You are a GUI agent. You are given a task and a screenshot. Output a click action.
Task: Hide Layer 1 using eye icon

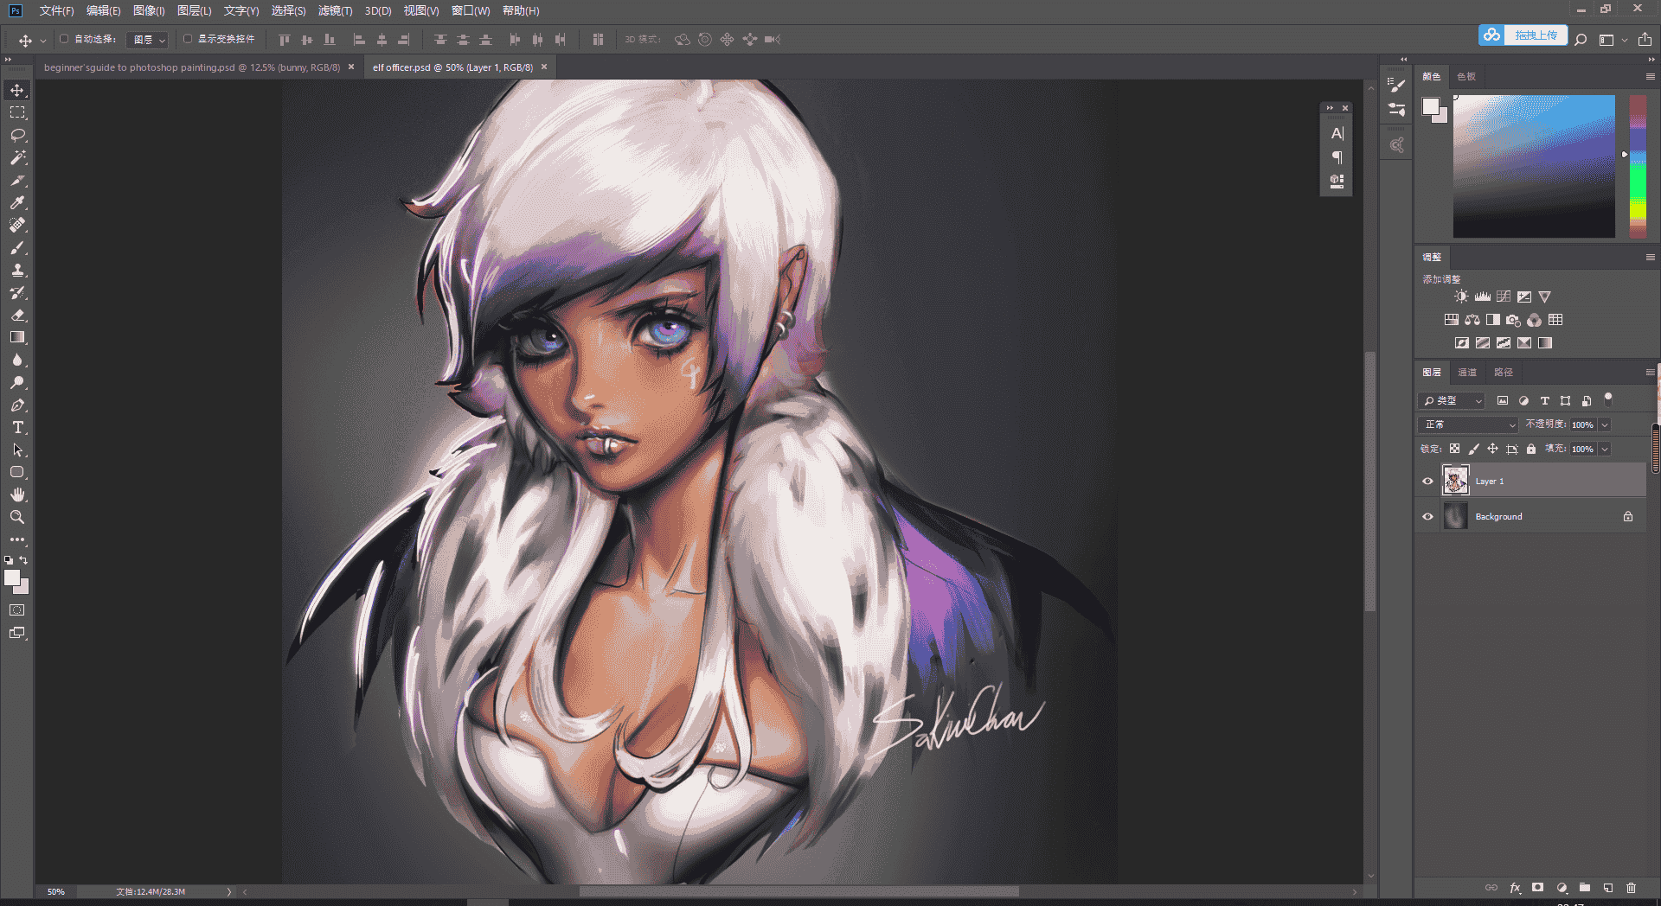click(x=1427, y=481)
